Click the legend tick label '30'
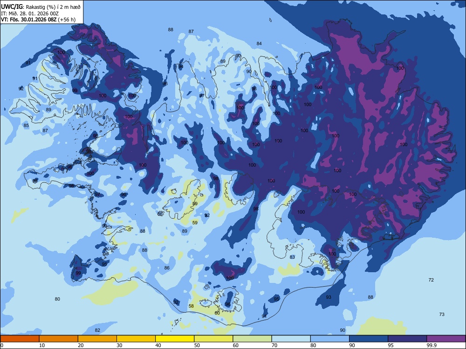 [x=119, y=345]
